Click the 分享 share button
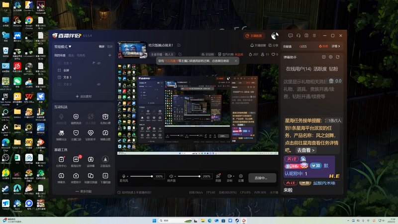Image resolution: width=398 pixels, height=224 pixels. coord(273,45)
